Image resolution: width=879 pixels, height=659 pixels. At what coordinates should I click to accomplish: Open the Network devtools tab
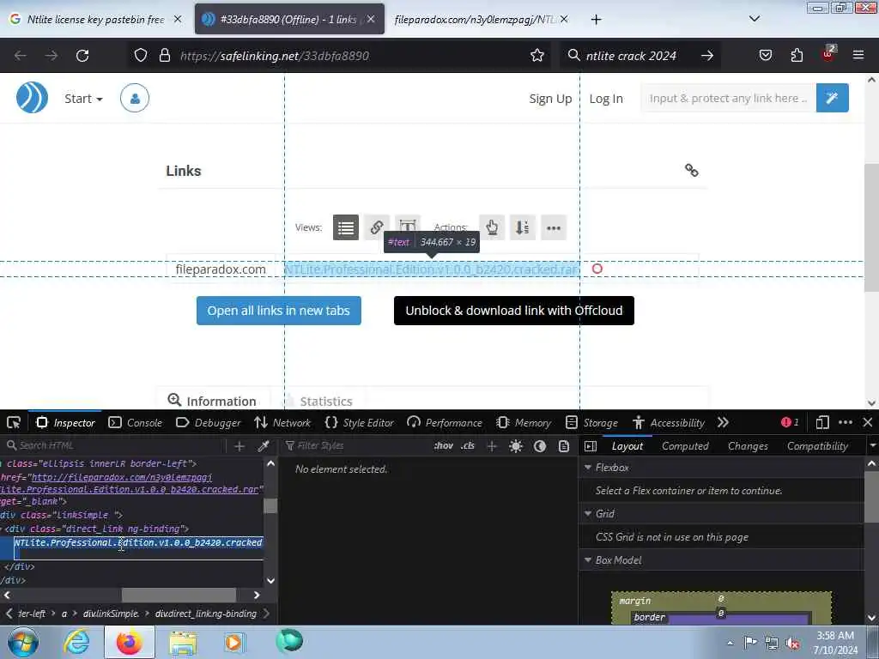(282, 422)
